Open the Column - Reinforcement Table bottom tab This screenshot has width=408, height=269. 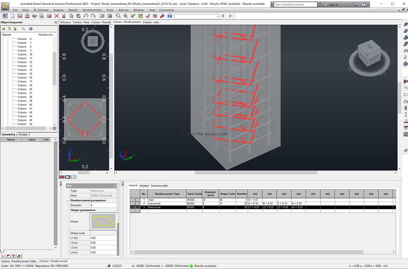pyautogui.click(x=19, y=261)
